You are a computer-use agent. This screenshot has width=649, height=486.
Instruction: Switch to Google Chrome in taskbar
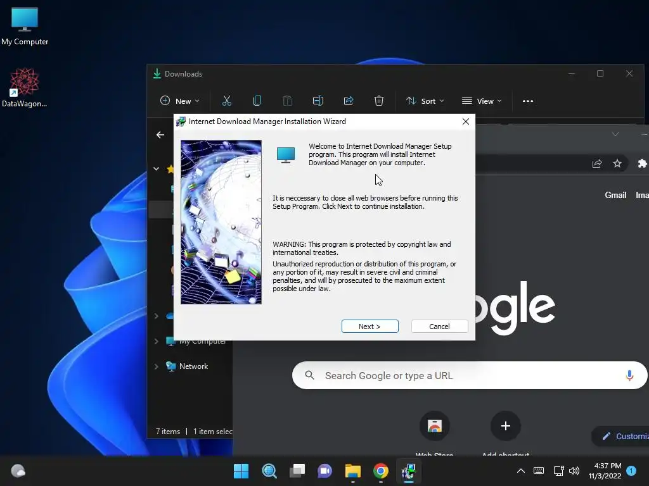click(381, 471)
